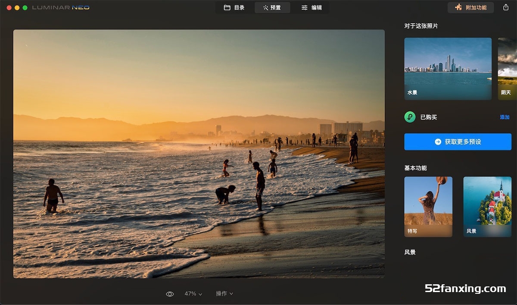Select the 阴天 preset thumbnail
The height and width of the screenshot is (305, 517).
[x=507, y=69]
